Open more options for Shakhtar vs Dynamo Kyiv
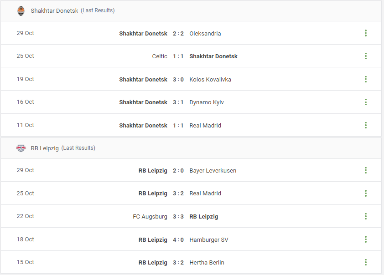 coord(366,102)
